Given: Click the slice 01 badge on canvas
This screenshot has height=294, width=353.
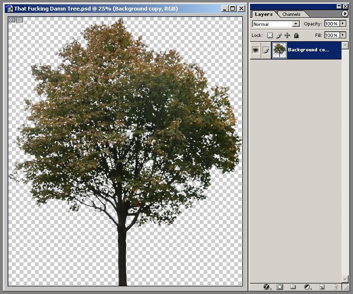Looking at the screenshot, I should click(12, 20).
